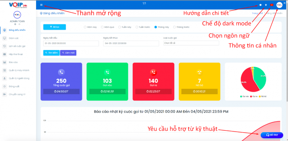The width and height of the screenshot is (288, 141).
Task: Select the Tuần này radio option
Action: 120,27
